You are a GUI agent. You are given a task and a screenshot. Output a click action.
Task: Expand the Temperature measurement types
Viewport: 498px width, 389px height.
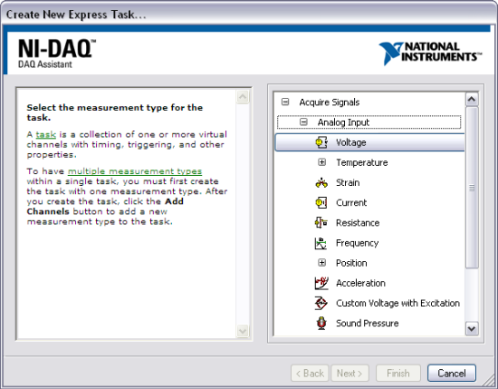[x=321, y=162]
